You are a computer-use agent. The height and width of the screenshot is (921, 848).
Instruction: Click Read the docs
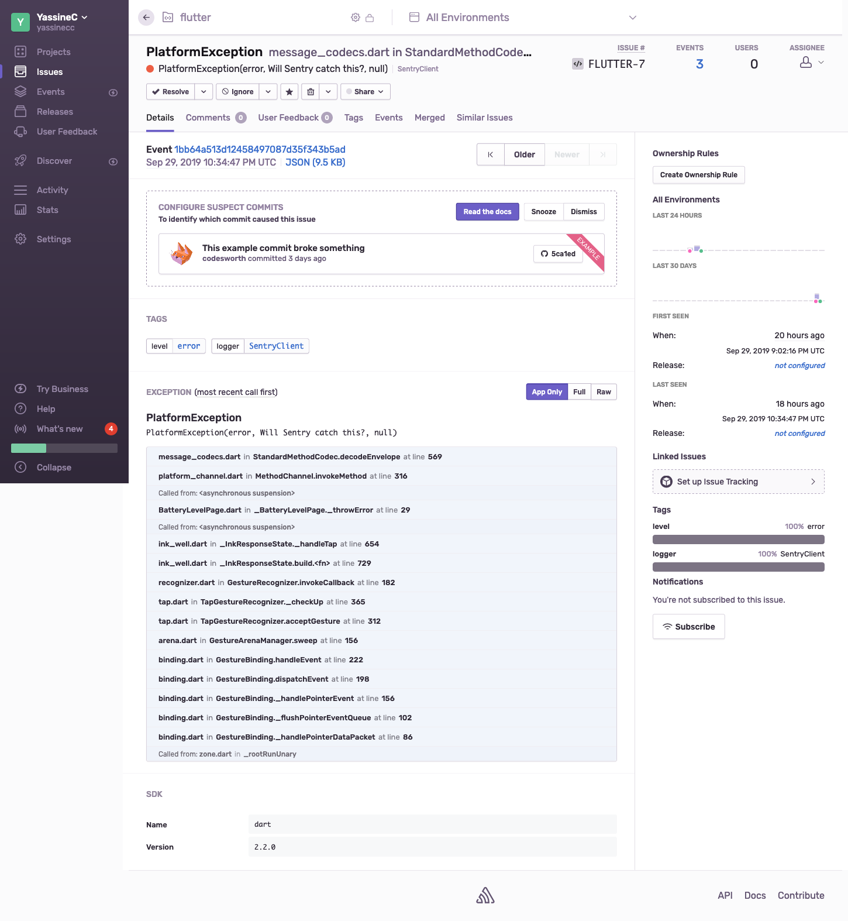[x=487, y=212]
